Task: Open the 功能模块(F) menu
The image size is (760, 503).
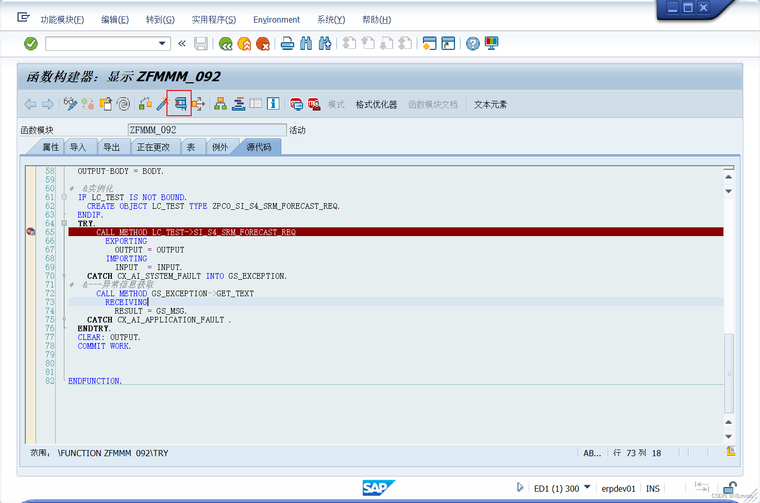Action: pyautogui.click(x=62, y=20)
